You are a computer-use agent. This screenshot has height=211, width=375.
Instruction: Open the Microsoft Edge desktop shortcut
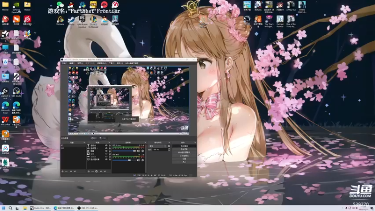coord(5,107)
